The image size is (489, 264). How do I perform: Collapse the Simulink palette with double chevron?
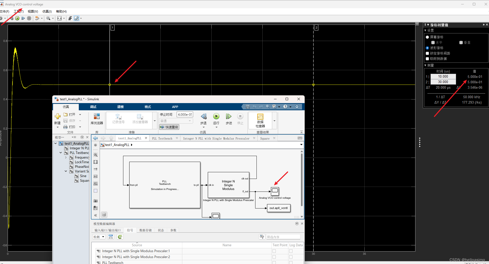(x=96, y=215)
